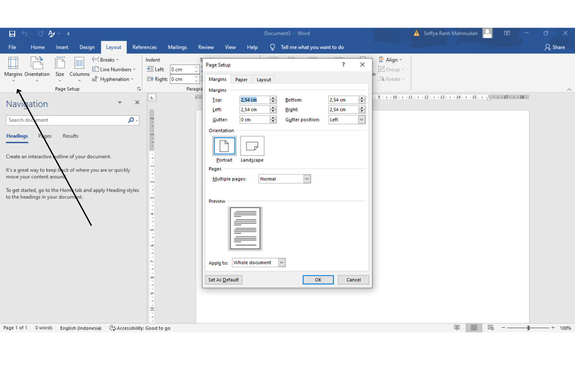Switch to the Paper tab
Screen dimensions: 575x383
click(x=241, y=80)
